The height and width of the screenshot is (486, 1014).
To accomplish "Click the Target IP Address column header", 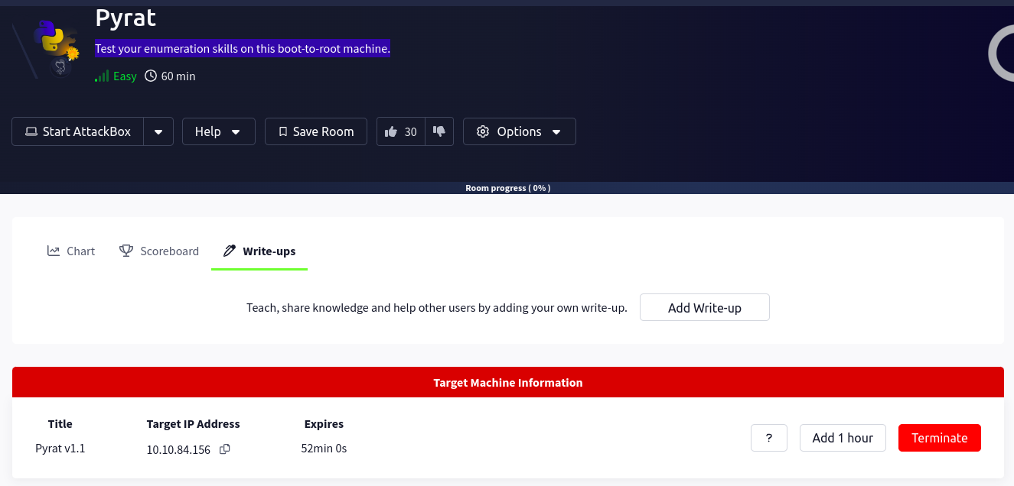I will coord(194,424).
